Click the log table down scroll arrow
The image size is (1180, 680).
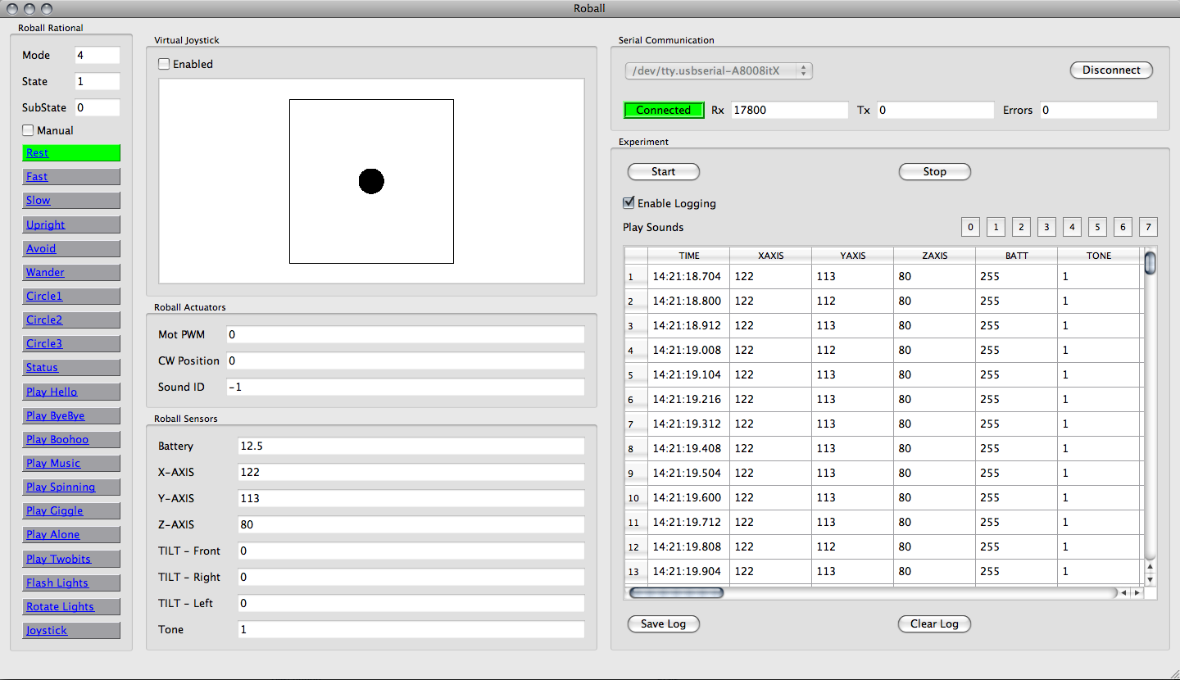1150,579
